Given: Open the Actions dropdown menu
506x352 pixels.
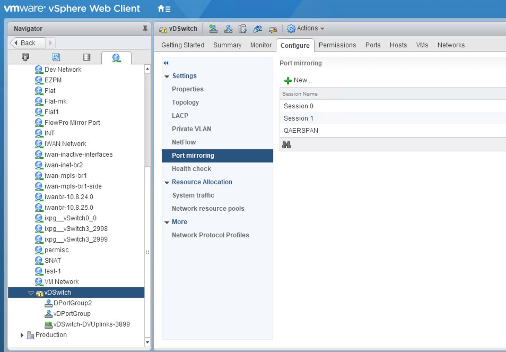Looking at the screenshot, I should point(306,29).
